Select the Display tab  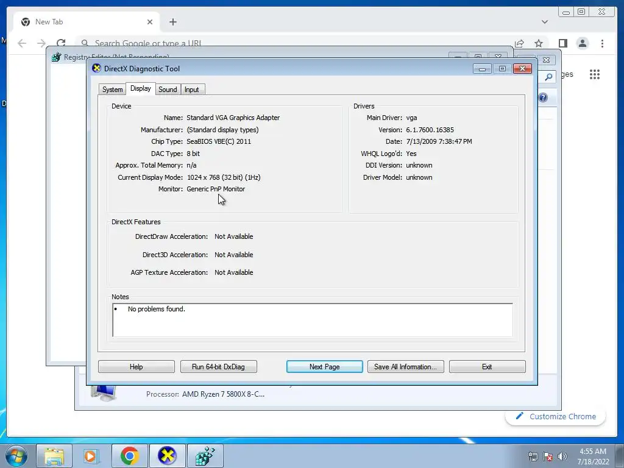pyautogui.click(x=141, y=88)
